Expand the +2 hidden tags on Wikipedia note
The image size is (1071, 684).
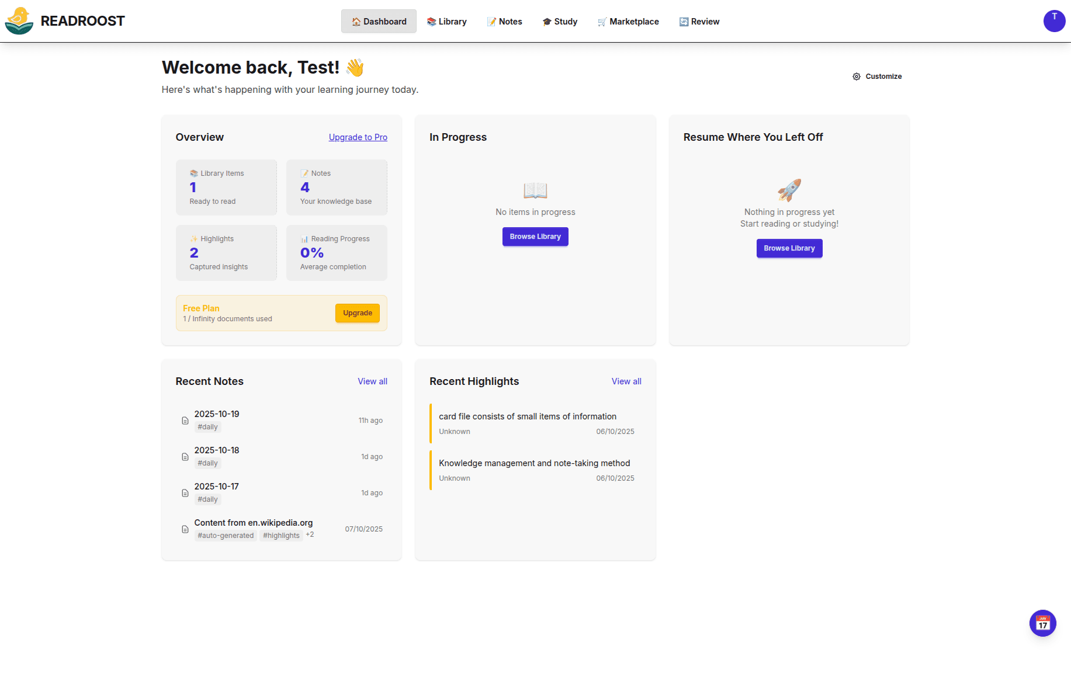[x=309, y=534]
